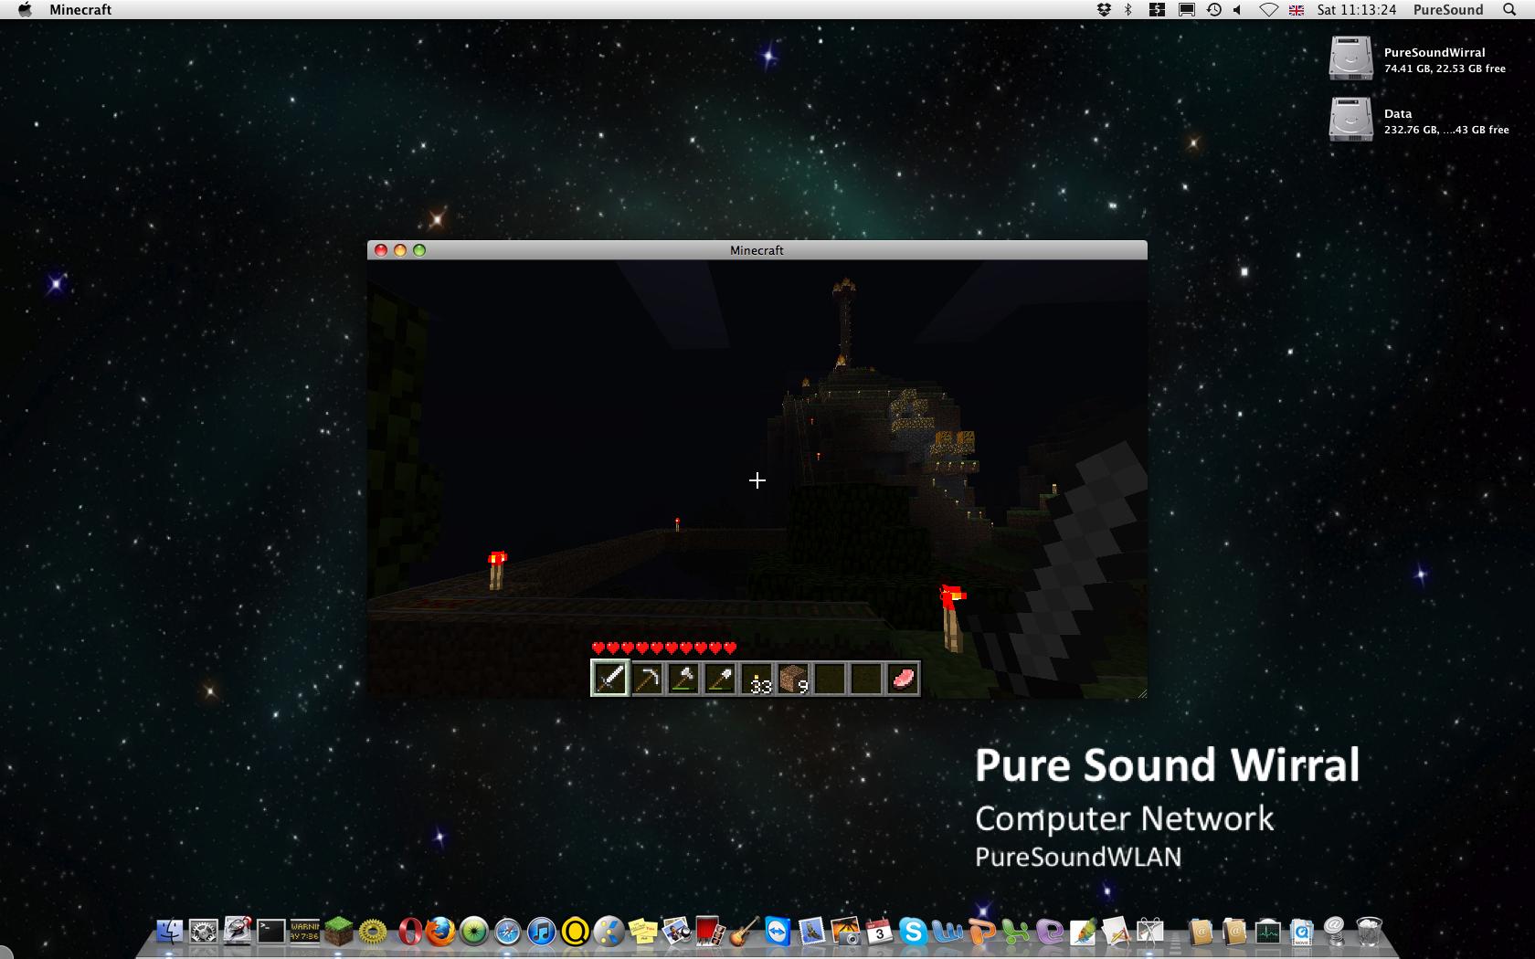Open Console from the Dock
Viewport: 1535px width, 959px height.
(x=305, y=931)
